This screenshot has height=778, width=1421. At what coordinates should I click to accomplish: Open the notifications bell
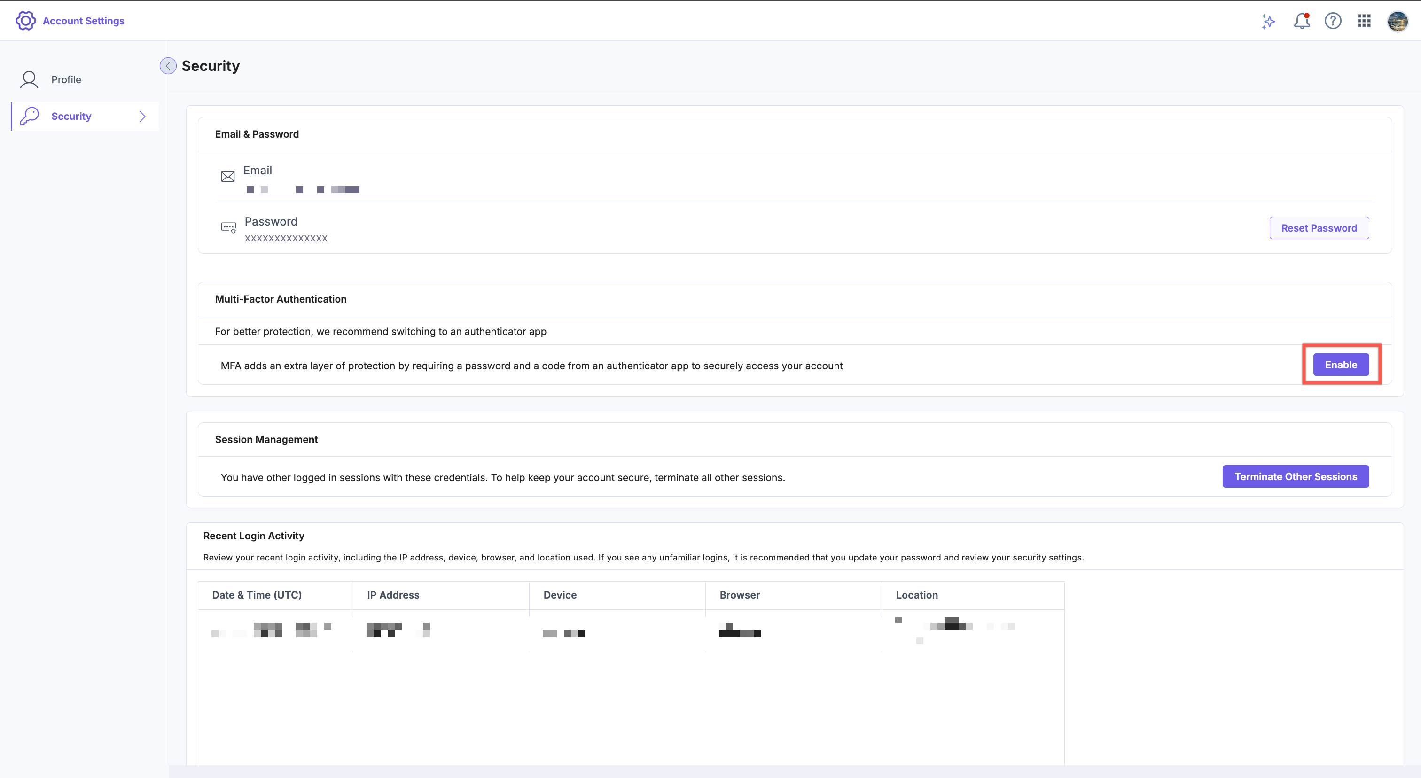point(1301,21)
